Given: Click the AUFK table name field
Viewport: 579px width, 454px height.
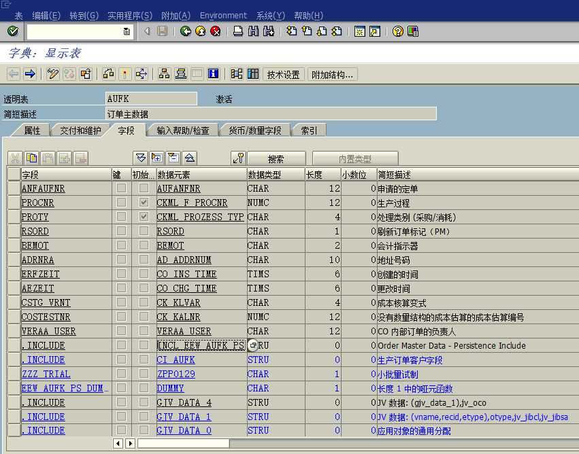Looking at the screenshot, I should point(151,99).
